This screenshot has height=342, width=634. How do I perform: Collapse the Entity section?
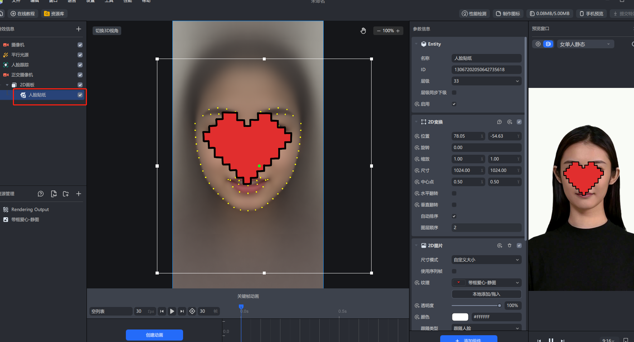click(416, 44)
